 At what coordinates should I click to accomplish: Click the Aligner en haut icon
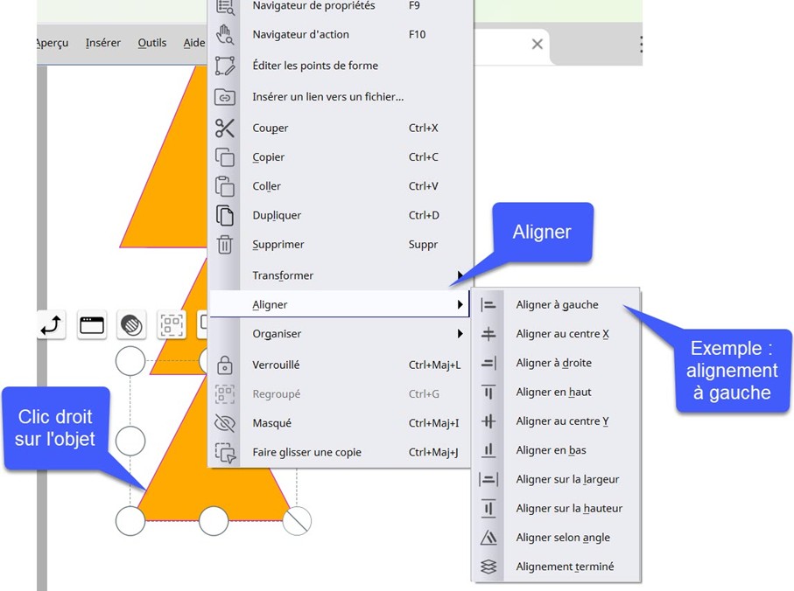(x=488, y=393)
